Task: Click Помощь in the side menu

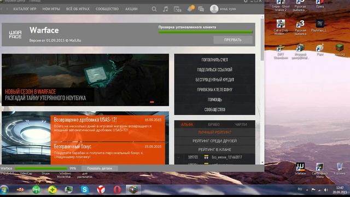Action: tap(214, 100)
